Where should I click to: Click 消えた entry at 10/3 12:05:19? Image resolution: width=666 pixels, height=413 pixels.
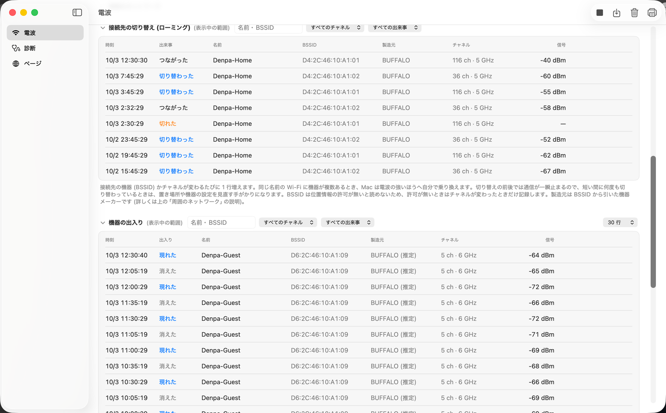[x=168, y=271]
